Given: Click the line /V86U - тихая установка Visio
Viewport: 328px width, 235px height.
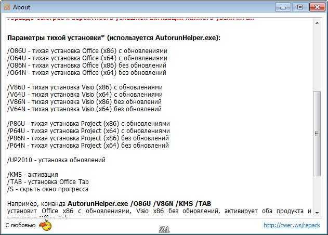Looking at the screenshot, I should pyautogui.click(x=85, y=87).
